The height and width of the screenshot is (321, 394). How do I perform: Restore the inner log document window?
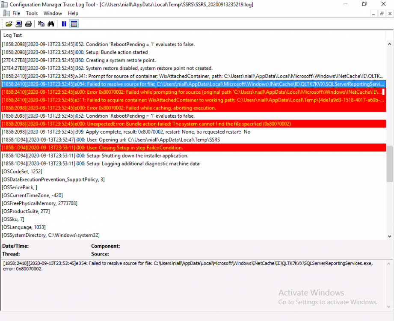[382, 14]
